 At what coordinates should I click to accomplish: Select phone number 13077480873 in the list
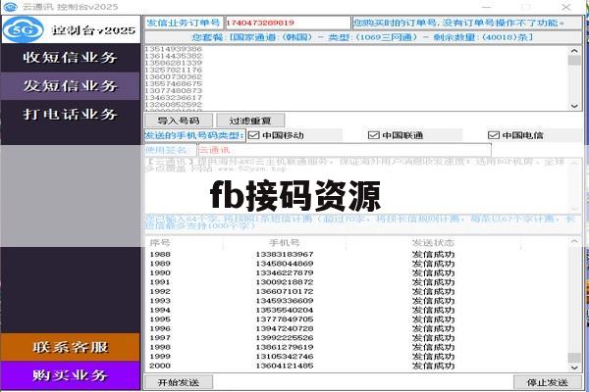tap(174, 90)
